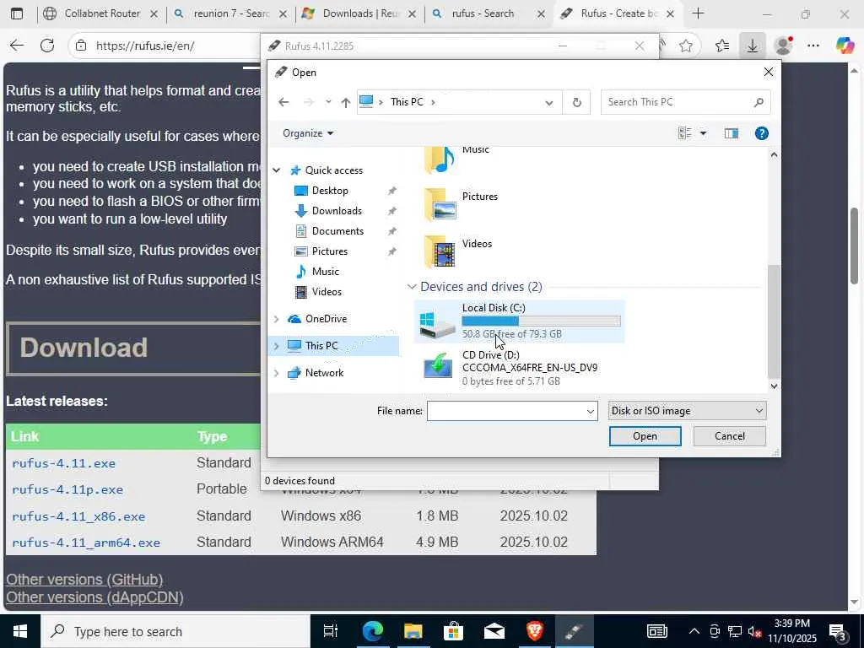This screenshot has height=648, width=864.
Task: Click the file list scrollbar thumb
Action: coord(774,321)
